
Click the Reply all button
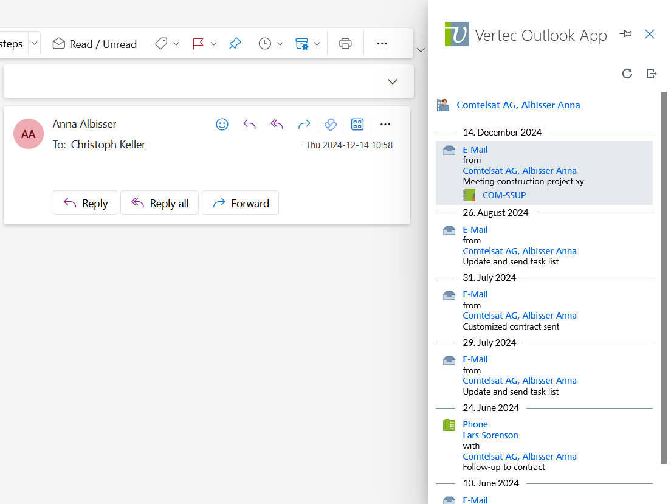[x=160, y=203]
